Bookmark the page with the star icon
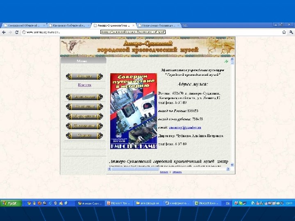The height and width of the screenshot is (221, 295). point(284,32)
